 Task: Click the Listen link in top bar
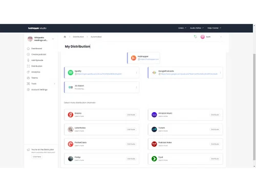[182, 28]
